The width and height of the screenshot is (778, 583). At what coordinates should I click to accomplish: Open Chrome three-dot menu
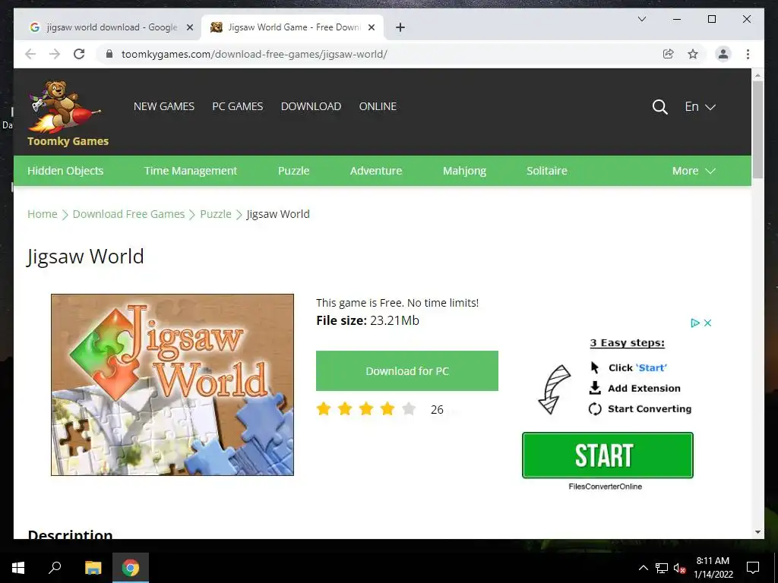[x=748, y=54]
